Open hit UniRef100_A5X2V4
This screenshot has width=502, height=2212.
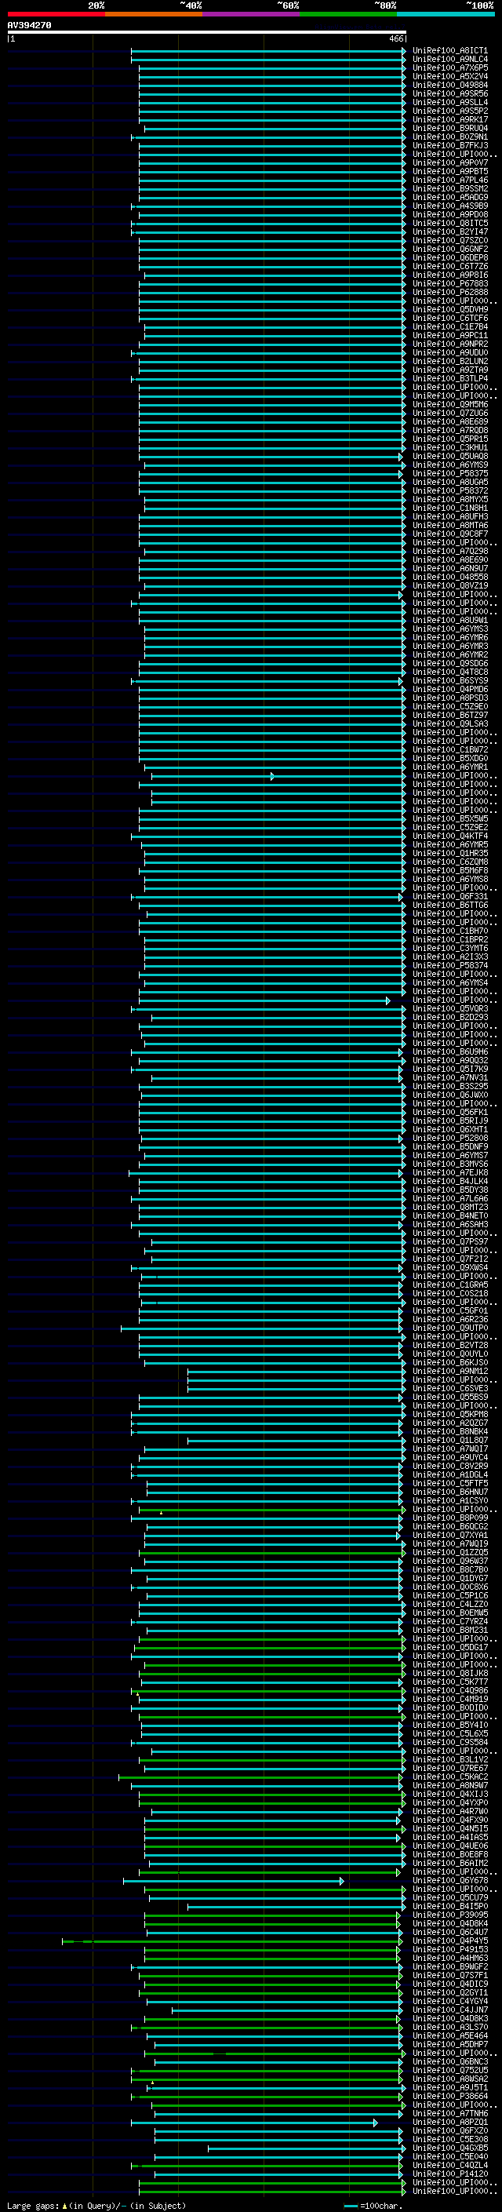point(450,76)
